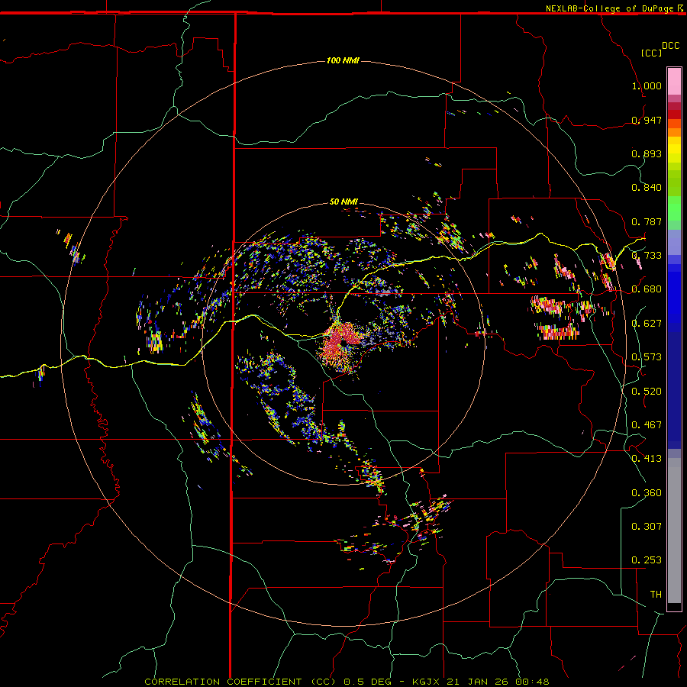Select the 0.520 legend value
Image resolution: width=687 pixels, height=687 pixels.
647,392
